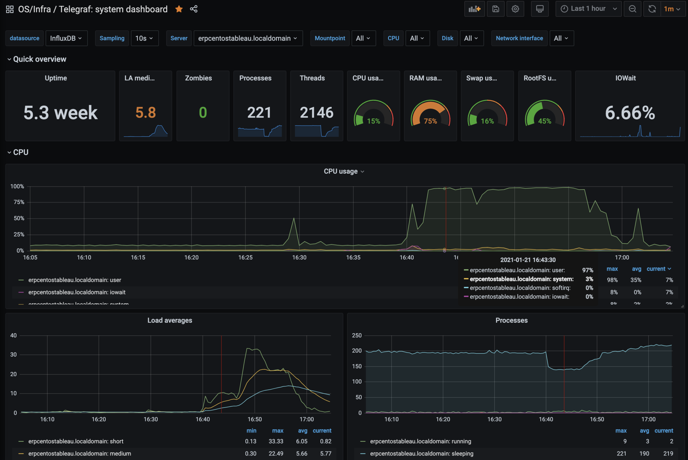This screenshot has width=688, height=460.
Task: Click the refresh dashboard icon
Action: [652, 9]
